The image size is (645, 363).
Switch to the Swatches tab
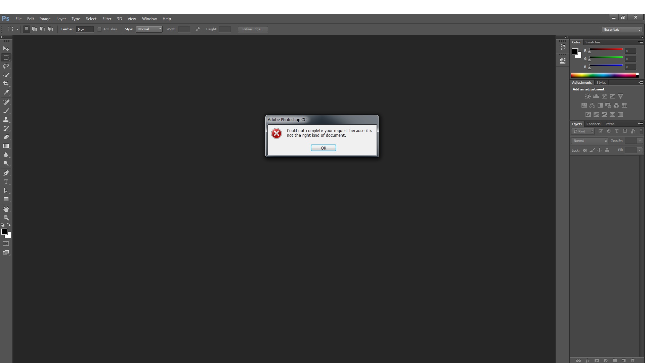point(593,42)
